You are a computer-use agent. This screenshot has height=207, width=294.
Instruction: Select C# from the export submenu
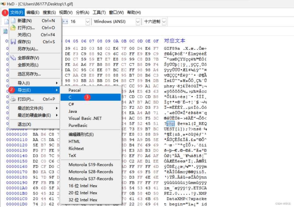(x=71, y=104)
